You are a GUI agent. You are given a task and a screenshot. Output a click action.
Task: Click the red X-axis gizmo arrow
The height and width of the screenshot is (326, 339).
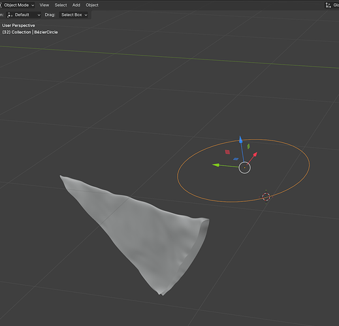click(255, 154)
